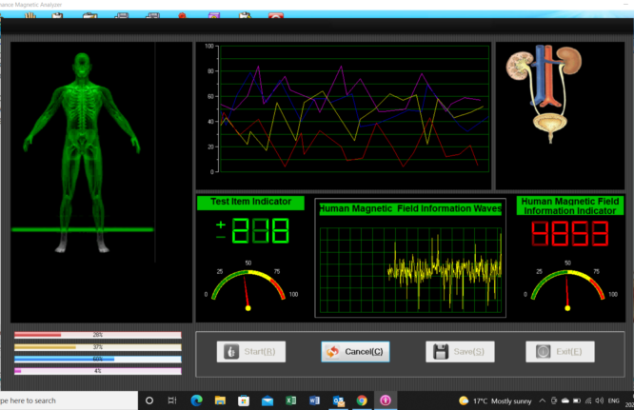Click the 60% blue progress bar

(97, 359)
